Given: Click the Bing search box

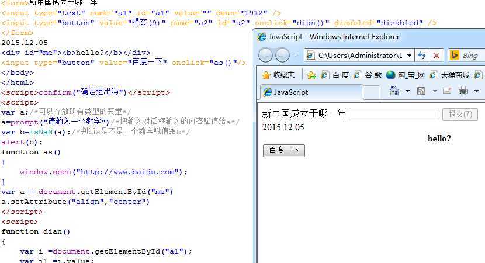Looking at the screenshot, I should 467,56.
